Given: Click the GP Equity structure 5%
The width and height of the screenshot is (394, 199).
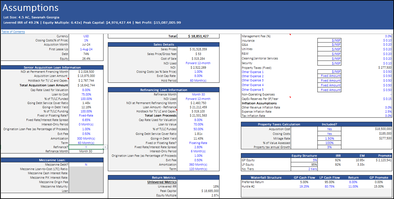Looking at the screenshot, I should pos(304,160).
